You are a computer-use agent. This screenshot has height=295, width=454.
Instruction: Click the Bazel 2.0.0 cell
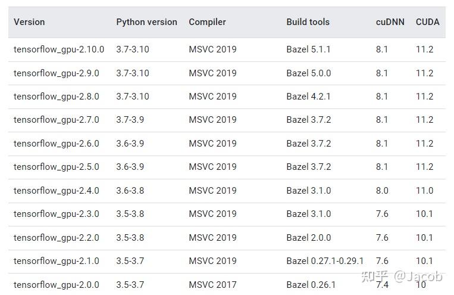tap(308, 238)
